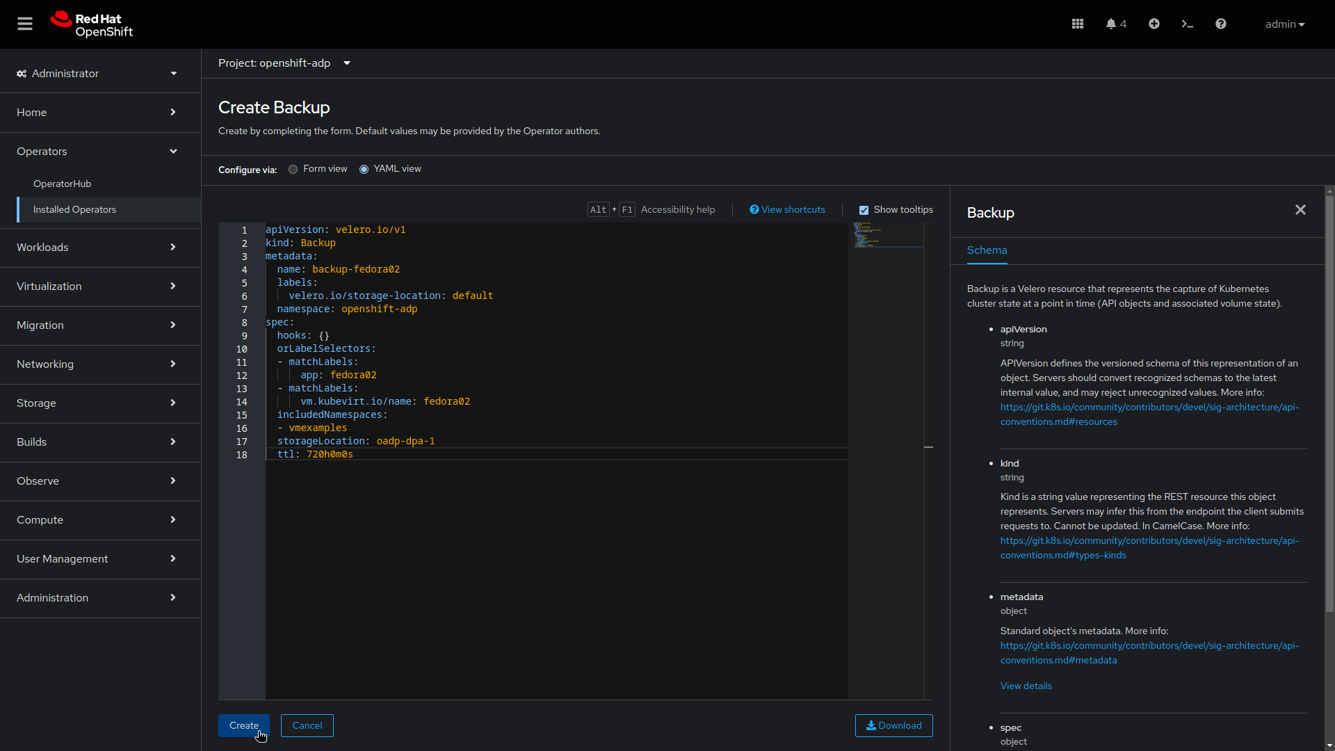The height and width of the screenshot is (751, 1335).
Task: Click the plus import icon
Action: [1154, 24]
